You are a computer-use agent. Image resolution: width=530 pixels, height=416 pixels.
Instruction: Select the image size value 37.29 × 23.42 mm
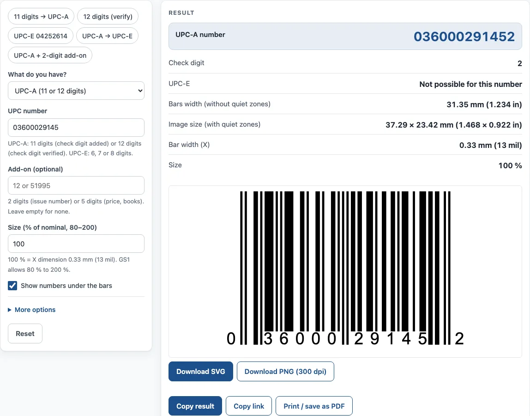(x=454, y=125)
